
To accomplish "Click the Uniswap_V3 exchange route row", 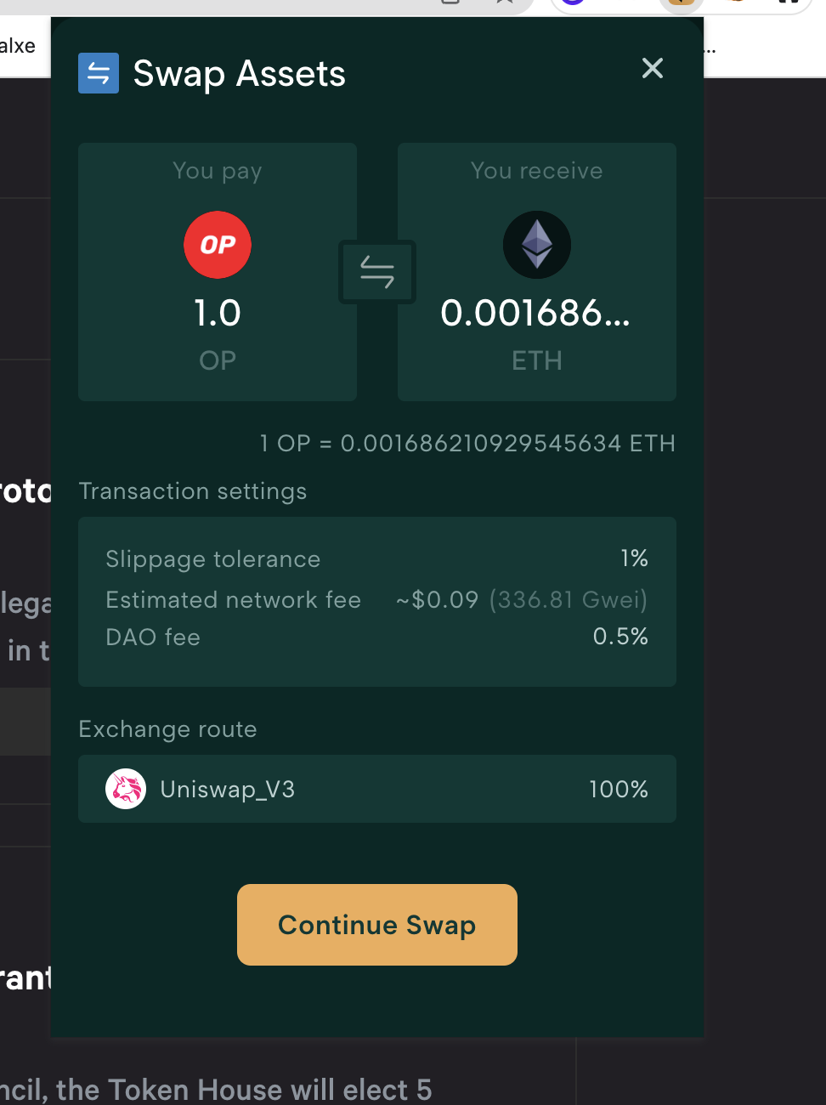I will pos(376,789).
